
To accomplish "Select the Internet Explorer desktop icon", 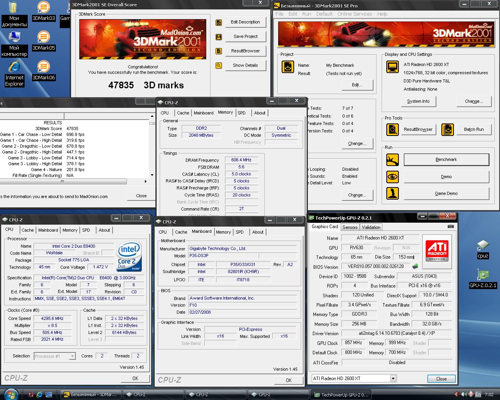I will coord(14,73).
